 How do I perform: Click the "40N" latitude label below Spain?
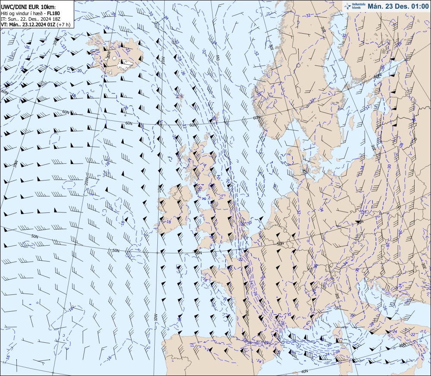(304, 371)
